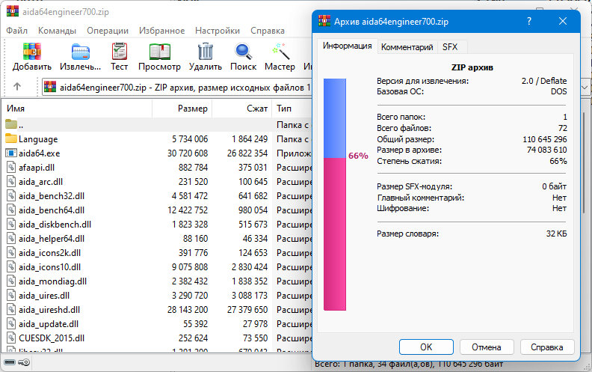Sort by the Размер column header

182,109
